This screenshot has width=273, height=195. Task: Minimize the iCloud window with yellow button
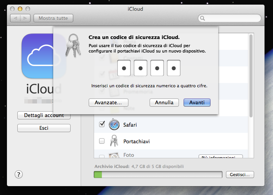pos(20,9)
